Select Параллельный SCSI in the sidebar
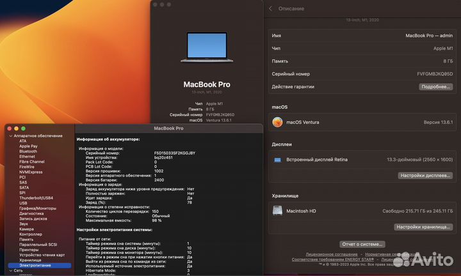The height and width of the screenshot is (276, 461). 38,245
